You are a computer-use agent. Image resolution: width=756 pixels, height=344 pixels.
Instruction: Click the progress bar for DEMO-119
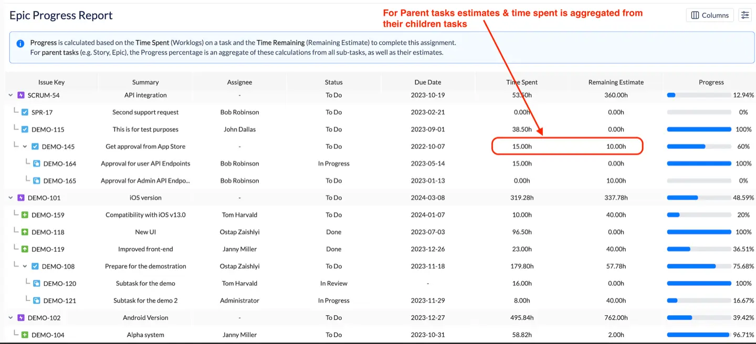click(699, 250)
